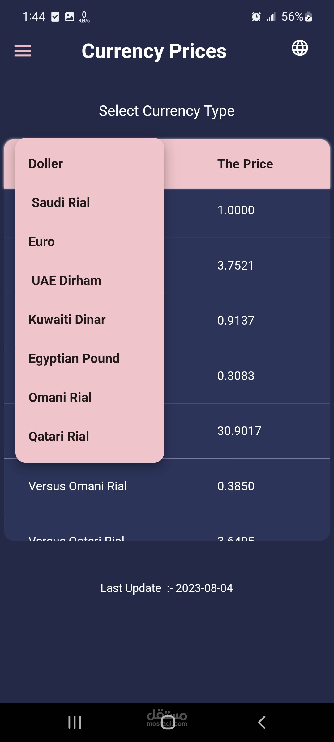Tap the 30.9017 price value
The width and height of the screenshot is (334, 742).
[239, 431]
